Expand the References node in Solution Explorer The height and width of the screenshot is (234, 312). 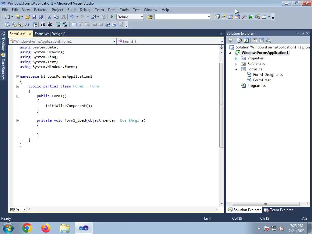[236, 64]
